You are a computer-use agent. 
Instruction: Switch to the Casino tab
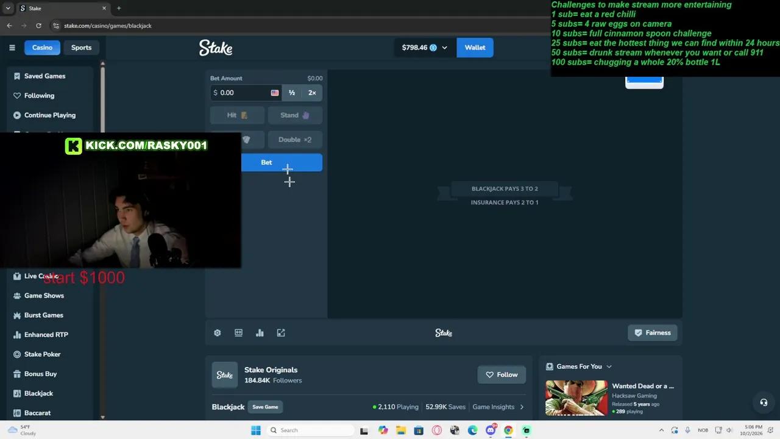point(42,48)
